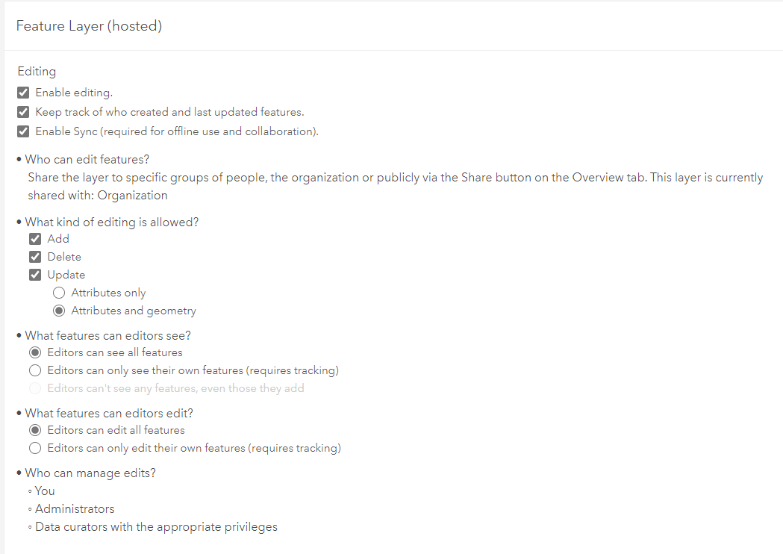Click the What features can editors edit? heading

(109, 413)
